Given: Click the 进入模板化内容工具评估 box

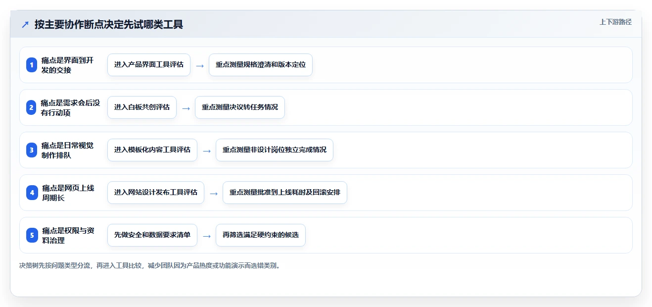Looking at the screenshot, I should [x=152, y=150].
